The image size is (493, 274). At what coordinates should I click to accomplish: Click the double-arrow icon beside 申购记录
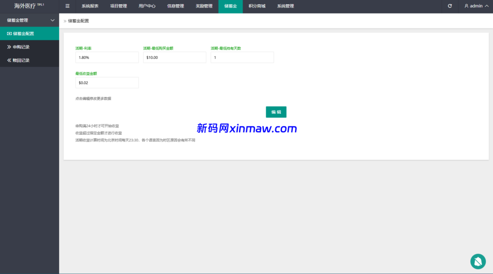9,47
